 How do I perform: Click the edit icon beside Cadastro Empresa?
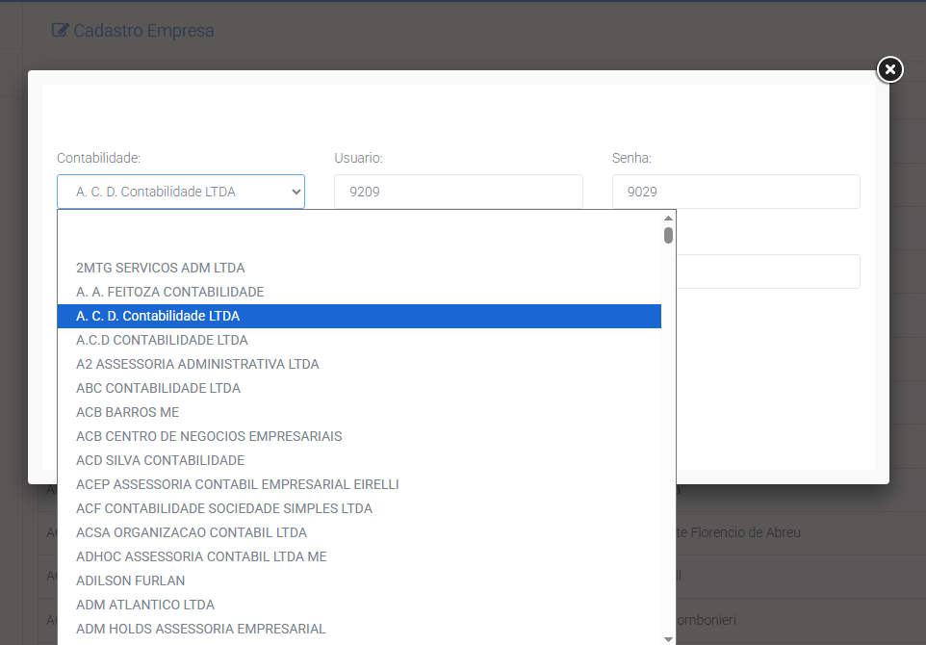tap(60, 31)
